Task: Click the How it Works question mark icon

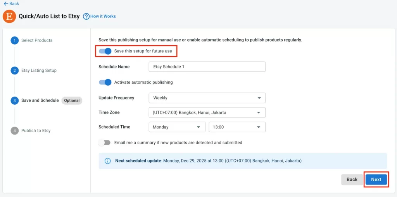Action: [x=86, y=16]
